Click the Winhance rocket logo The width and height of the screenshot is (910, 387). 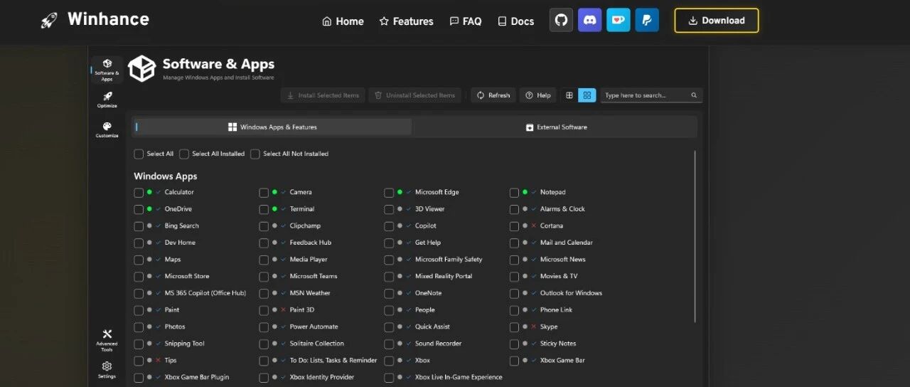click(49, 20)
